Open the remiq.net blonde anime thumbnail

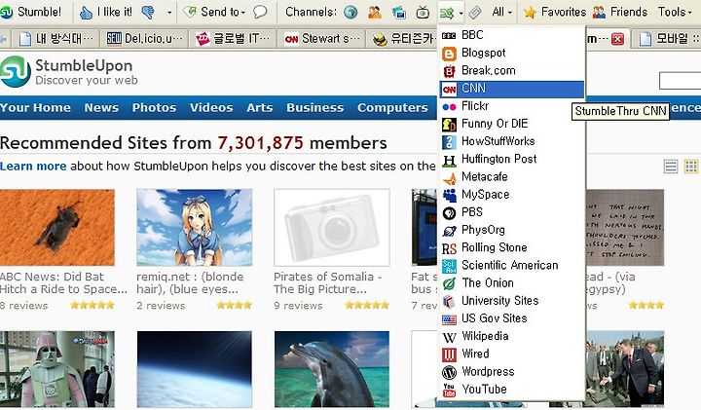(195, 228)
